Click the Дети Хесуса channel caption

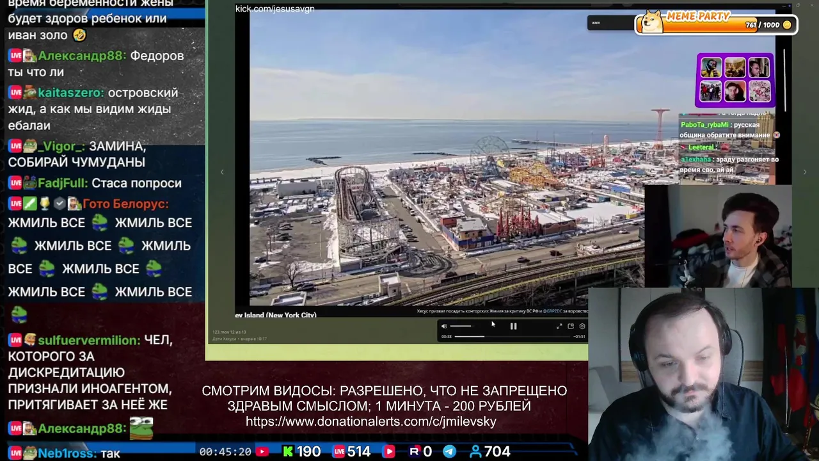tap(224, 338)
